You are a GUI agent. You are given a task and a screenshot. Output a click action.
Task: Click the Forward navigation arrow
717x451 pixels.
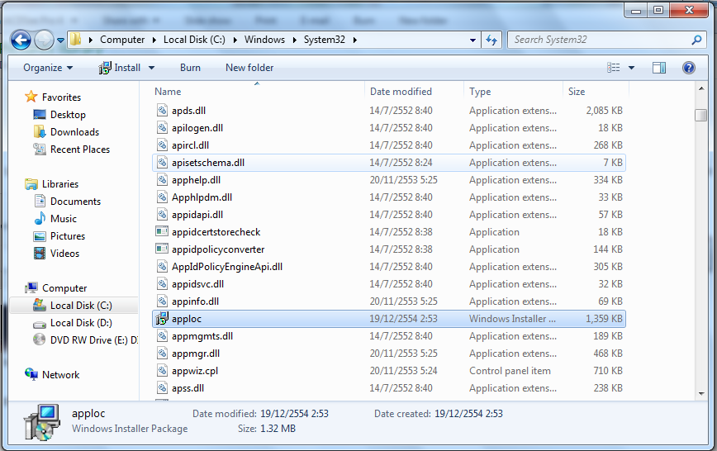[x=44, y=40]
